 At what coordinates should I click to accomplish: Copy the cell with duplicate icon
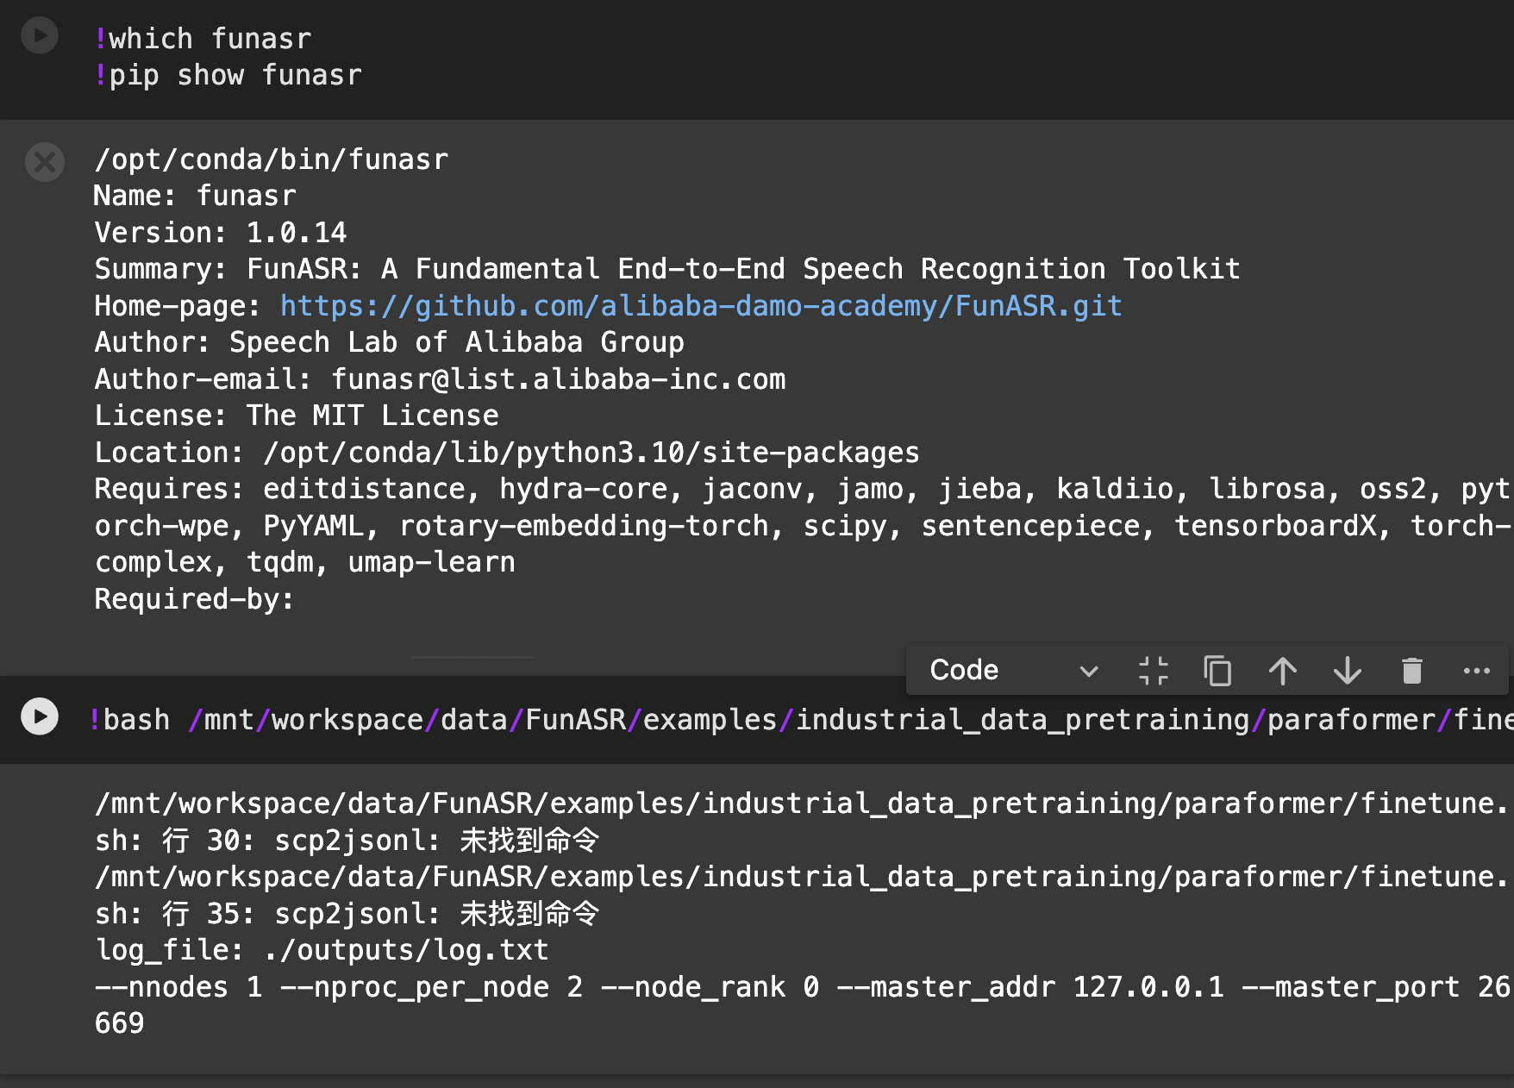[x=1217, y=671]
